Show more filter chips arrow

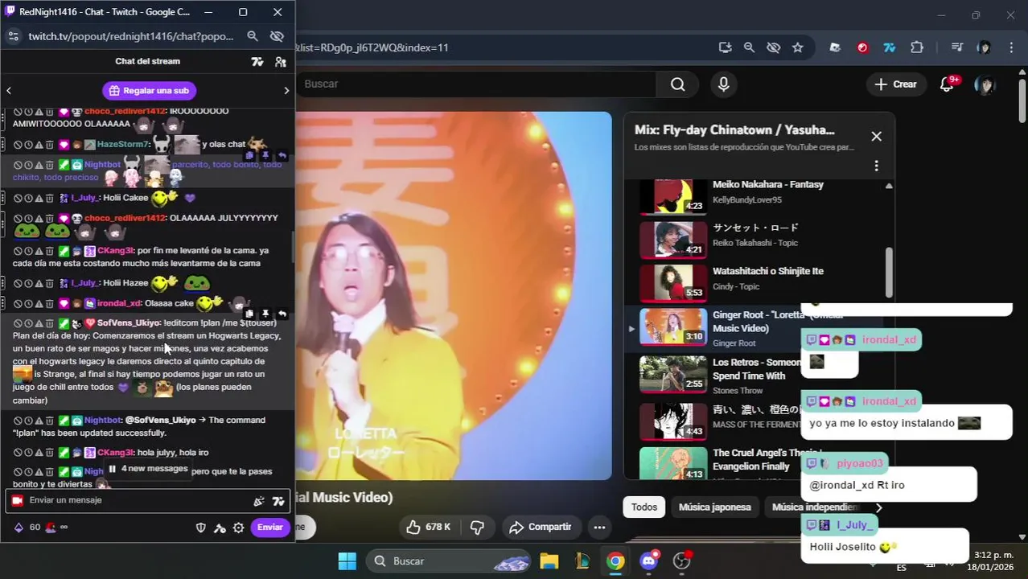click(878, 507)
